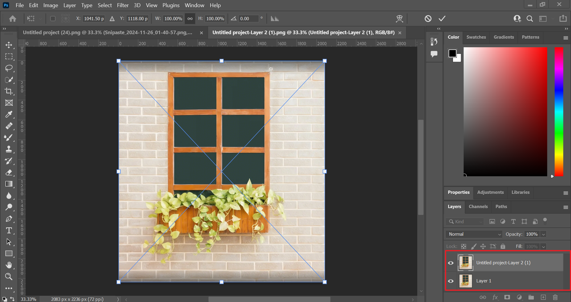Cancel transform with the circle-slash icon
The width and height of the screenshot is (571, 302).
click(x=428, y=18)
